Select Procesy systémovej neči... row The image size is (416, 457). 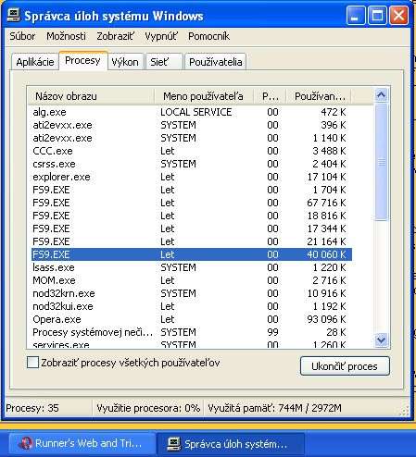coord(192,332)
